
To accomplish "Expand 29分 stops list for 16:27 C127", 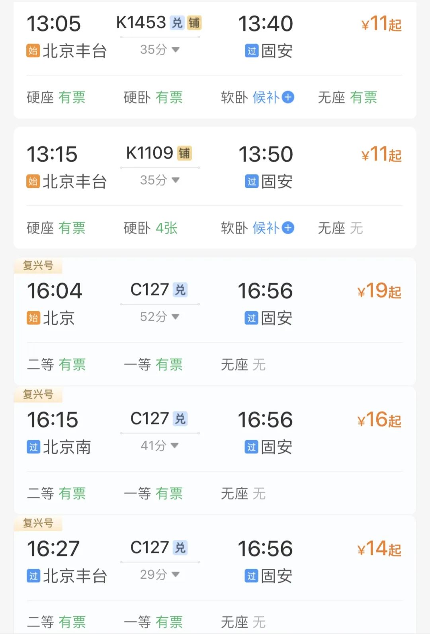I will (160, 575).
